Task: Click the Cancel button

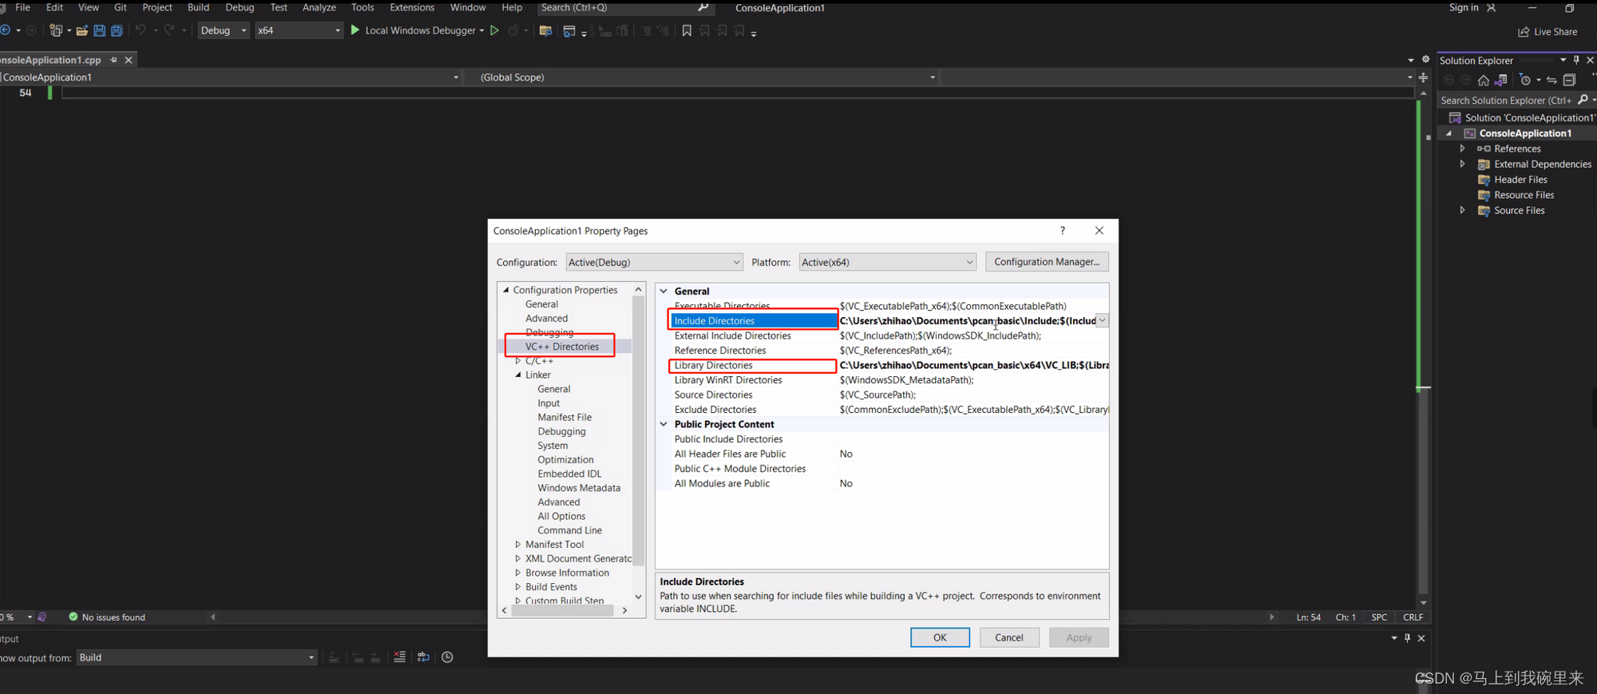Action: point(1009,637)
